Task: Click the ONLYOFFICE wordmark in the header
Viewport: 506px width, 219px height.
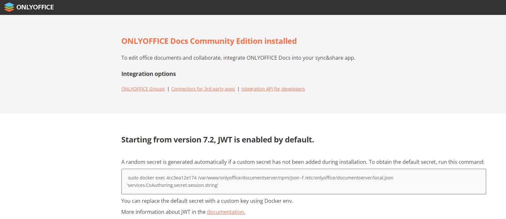Action: coord(35,7)
